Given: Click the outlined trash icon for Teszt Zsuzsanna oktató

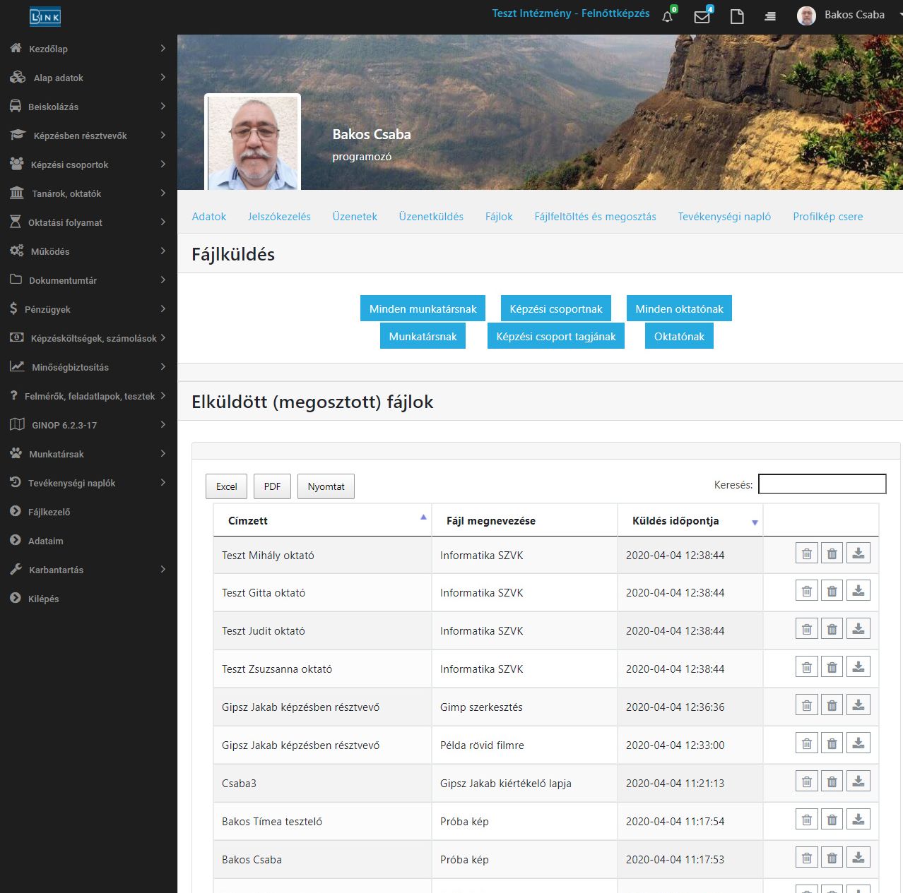Looking at the screenshot, I should click(x=807, y=668).
